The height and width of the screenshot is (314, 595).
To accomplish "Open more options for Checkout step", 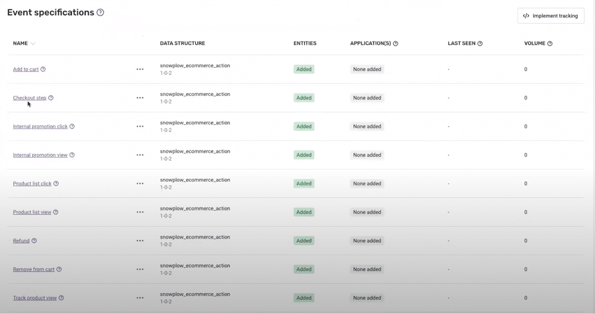I will (140, 98).
